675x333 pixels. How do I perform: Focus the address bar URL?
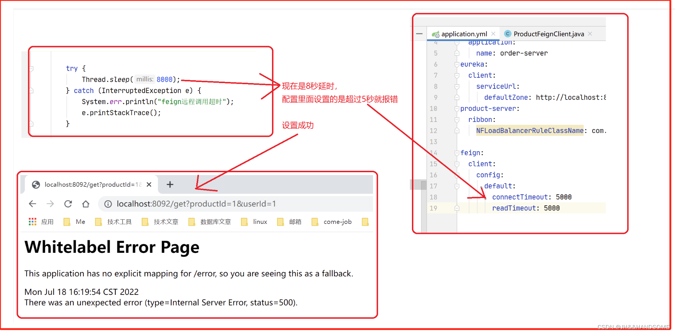(x=196, y=204)
